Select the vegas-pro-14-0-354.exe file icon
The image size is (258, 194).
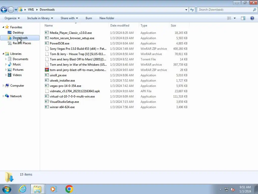(x=47, y=86)
